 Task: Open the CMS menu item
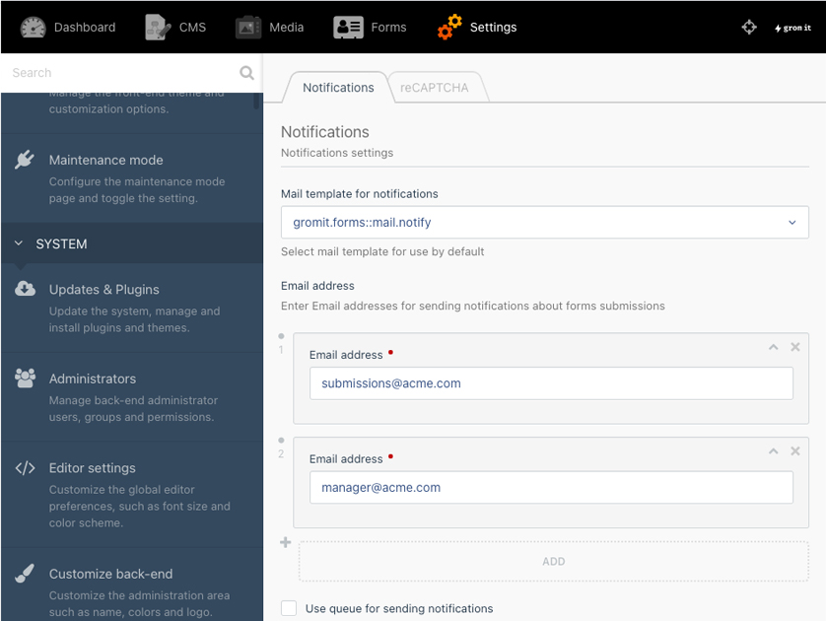[175, 28]
